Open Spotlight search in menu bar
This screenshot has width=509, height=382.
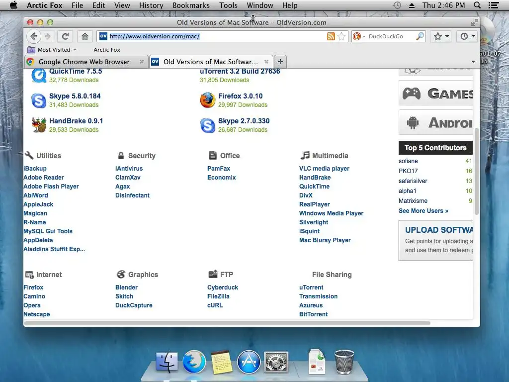(477, 5)
